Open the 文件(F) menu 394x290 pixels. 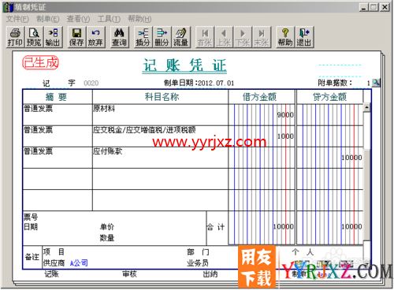tap(17, 19)
